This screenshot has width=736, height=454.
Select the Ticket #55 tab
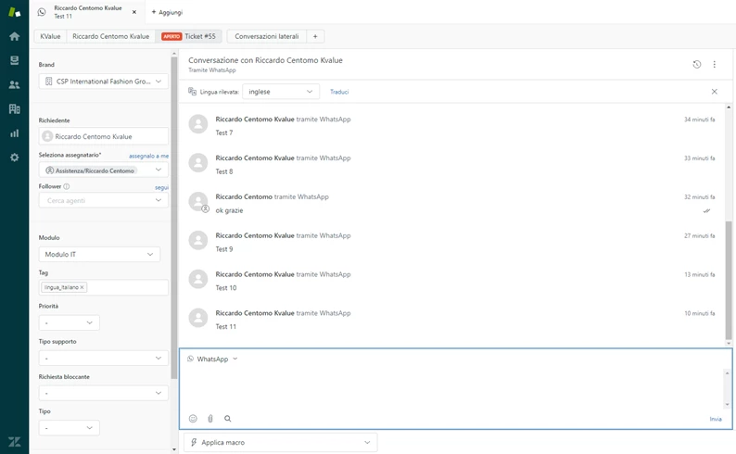[x=188, y=36]
